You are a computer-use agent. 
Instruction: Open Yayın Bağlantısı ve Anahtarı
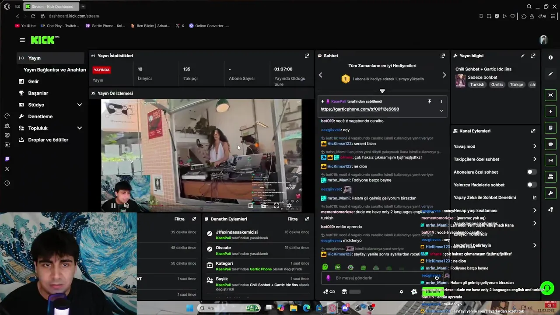pos(55,70)
